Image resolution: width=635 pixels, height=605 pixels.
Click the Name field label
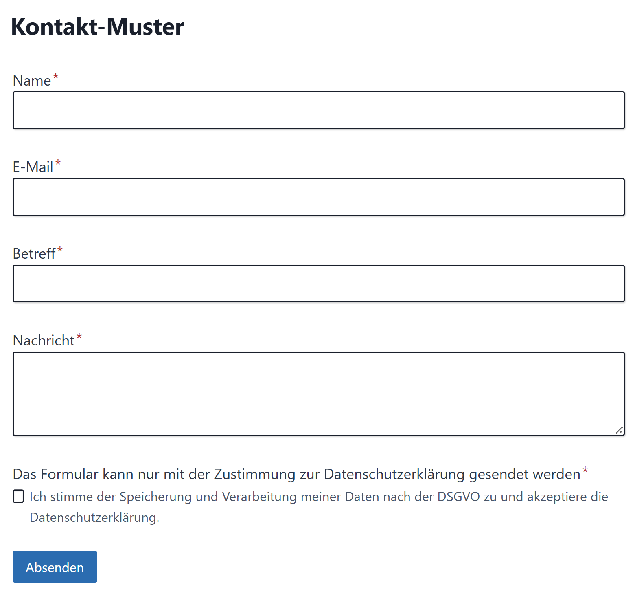tap(32, 81)
